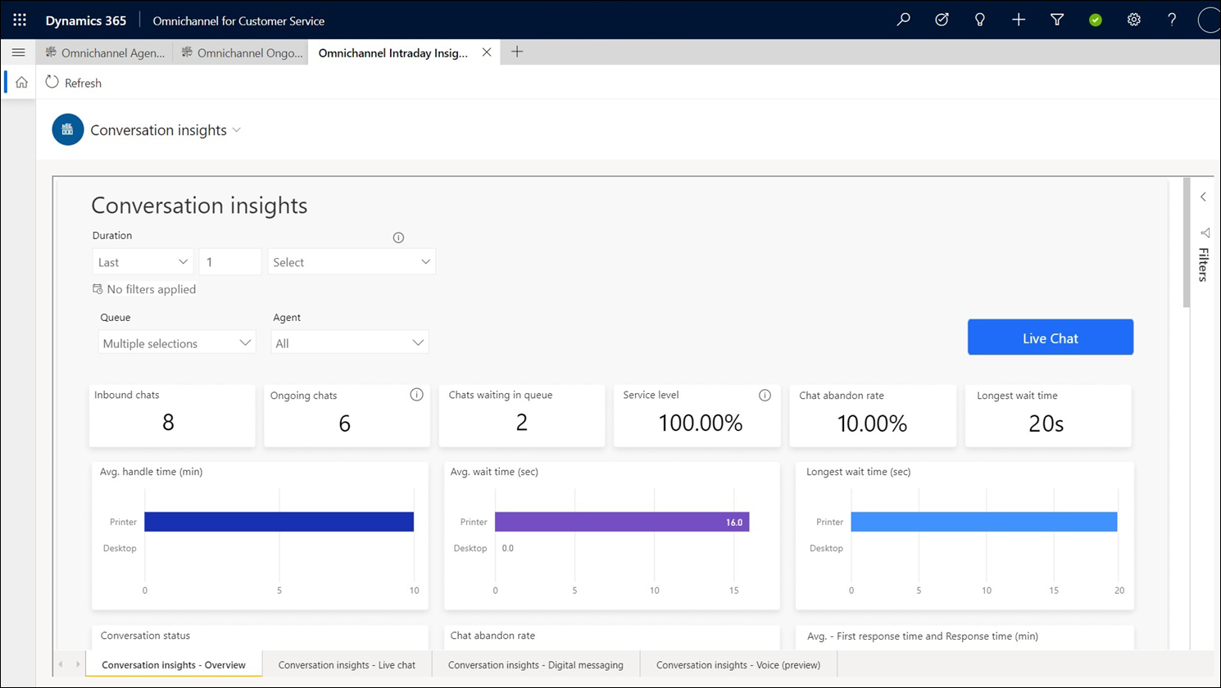Open Conversation insights - Overview report tab
This screenshot has height=688, width=1221.
(x=174, y=665)
